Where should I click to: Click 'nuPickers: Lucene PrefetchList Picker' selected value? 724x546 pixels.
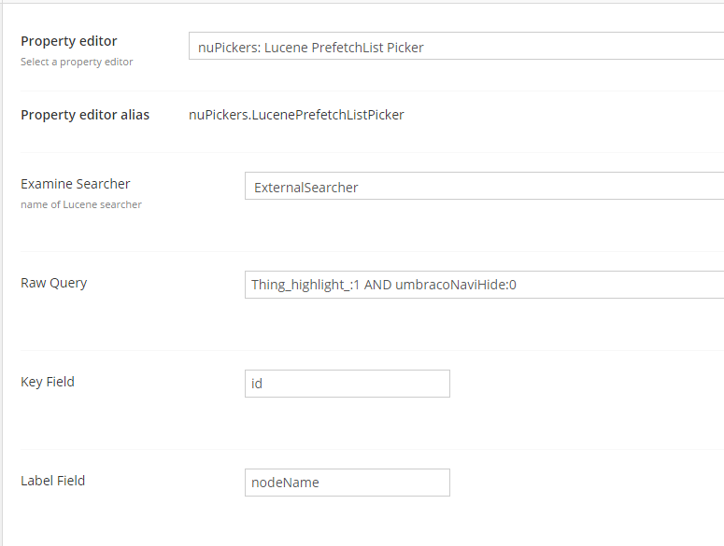click(x=310, y=47)
